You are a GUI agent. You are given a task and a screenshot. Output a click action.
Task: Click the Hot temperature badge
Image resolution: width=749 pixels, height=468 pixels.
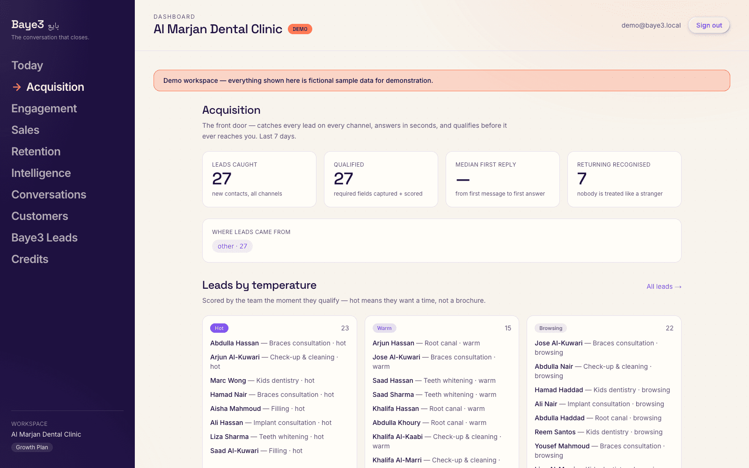(219, 328)
